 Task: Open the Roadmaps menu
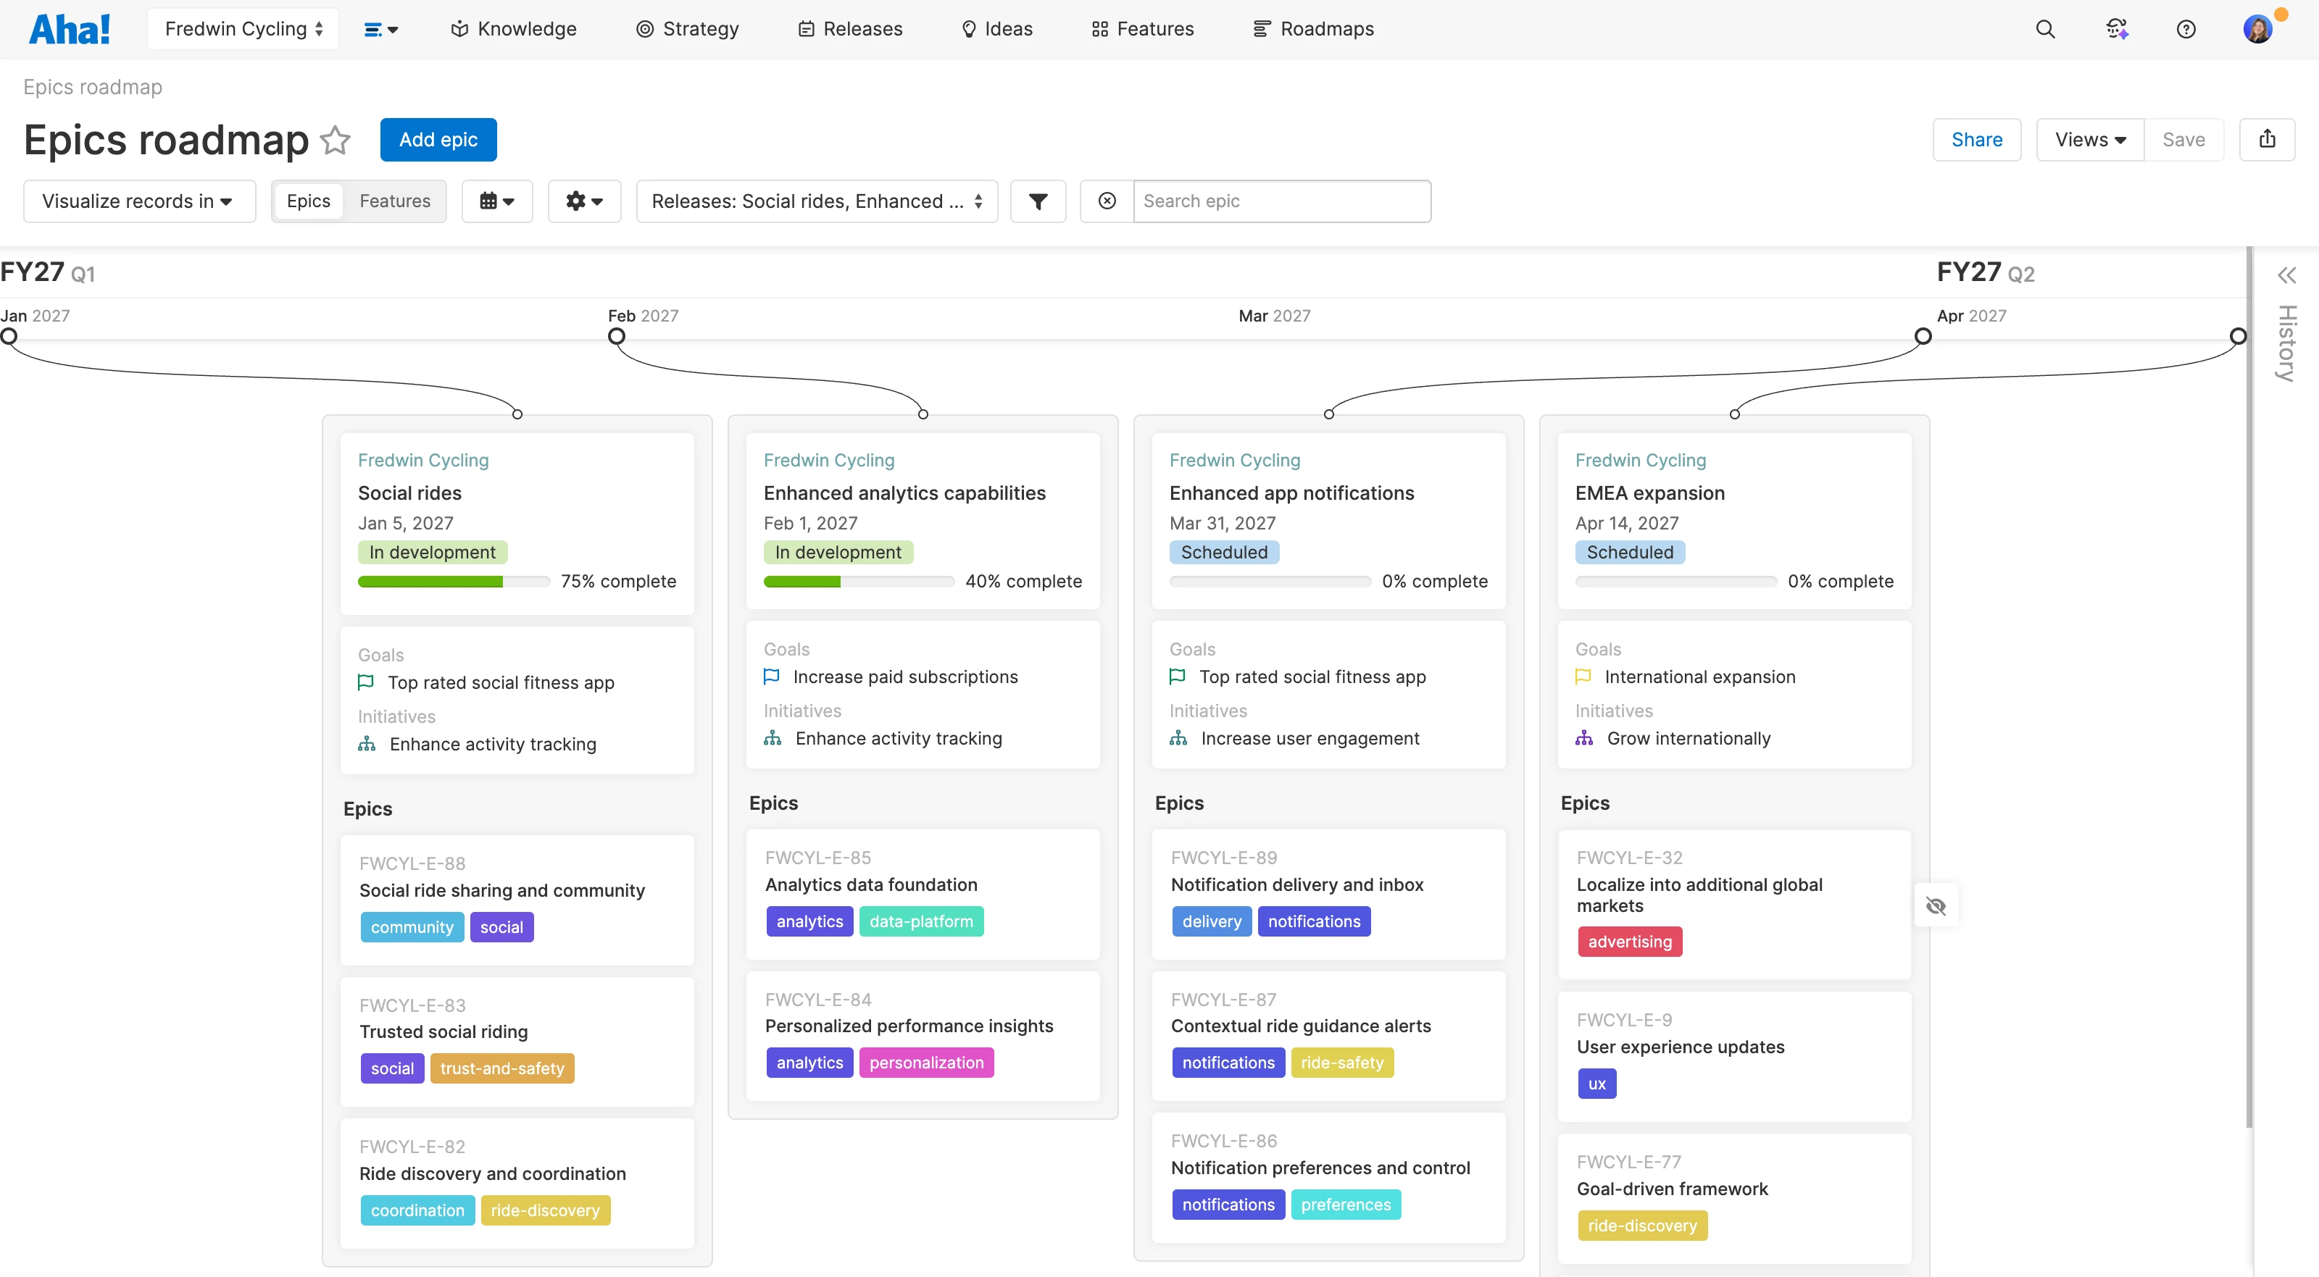click(1313, 29)
